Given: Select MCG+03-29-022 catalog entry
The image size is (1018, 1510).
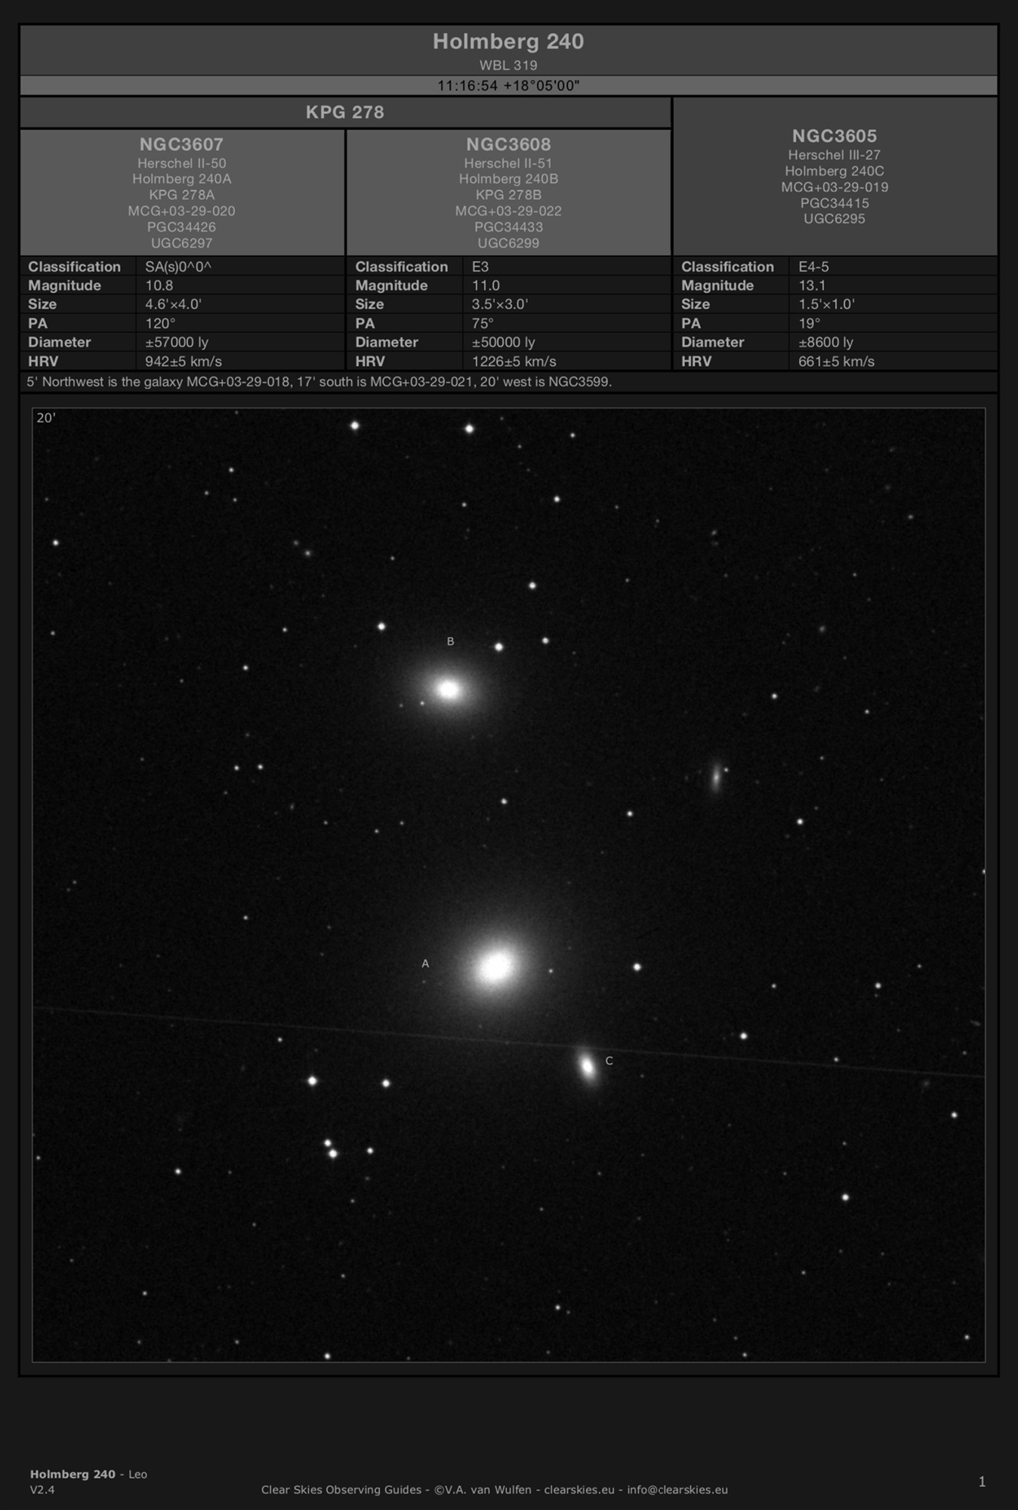Looking at the screenshot, I should 508,211.
